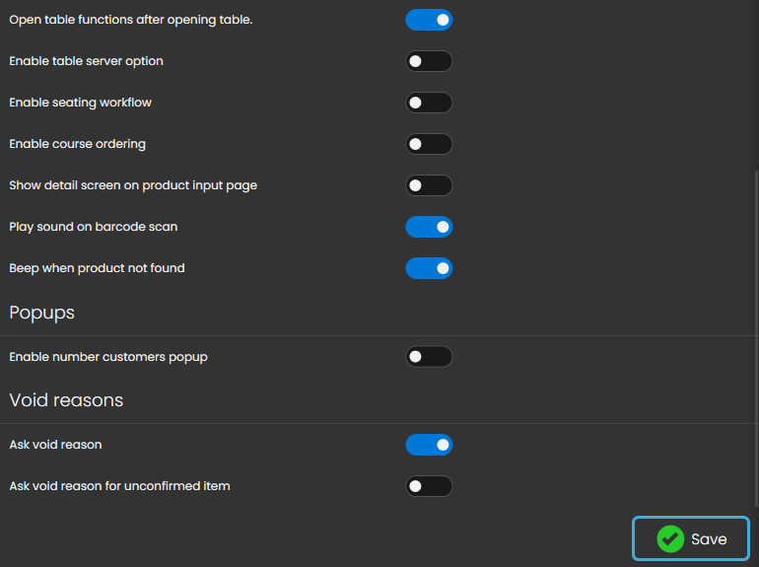The height and width of the screenshot is (567, 759).
Task: Disable the Play sound on barcode scan switch
Action: coord(429,227)
